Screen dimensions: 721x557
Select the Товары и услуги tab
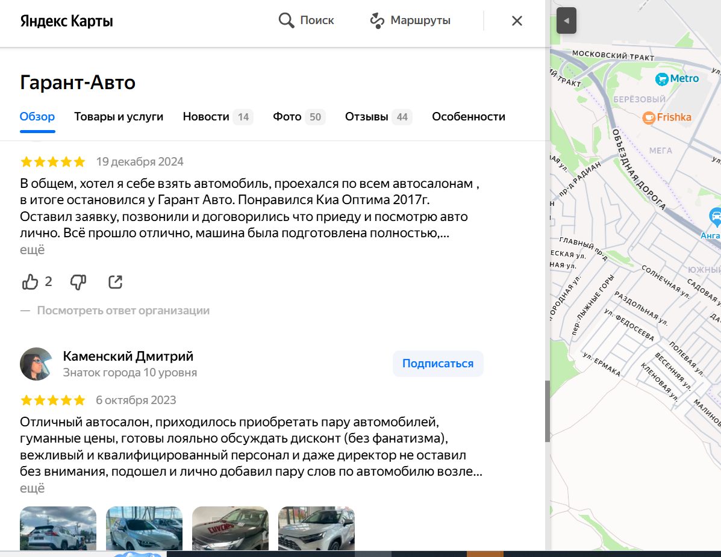click(118, 117)
